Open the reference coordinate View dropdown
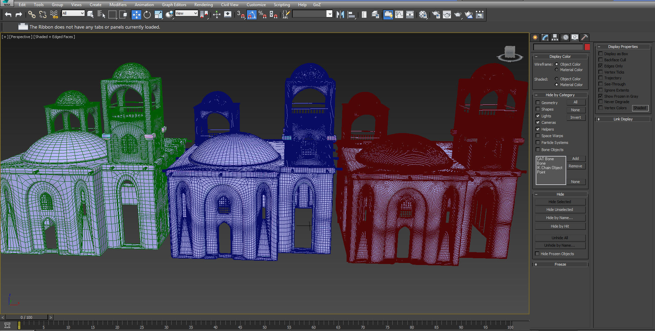The width and height of the screenshot is (655, 331). [187, 13]
